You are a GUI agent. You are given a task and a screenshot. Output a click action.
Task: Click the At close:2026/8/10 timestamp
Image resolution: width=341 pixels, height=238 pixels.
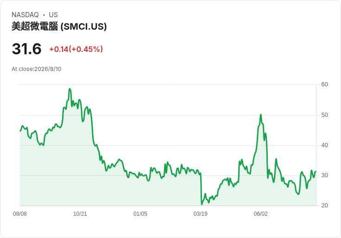[36, 69]
